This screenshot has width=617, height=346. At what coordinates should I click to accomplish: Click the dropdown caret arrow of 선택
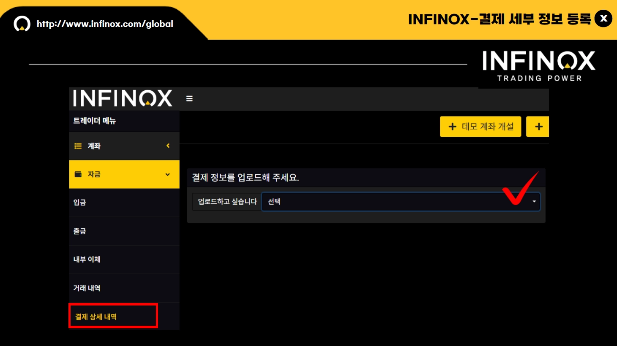pyautogui.click(x=534, y=202)
